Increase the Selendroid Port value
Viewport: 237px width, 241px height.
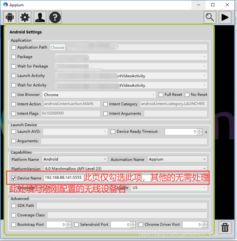point(133,223)
